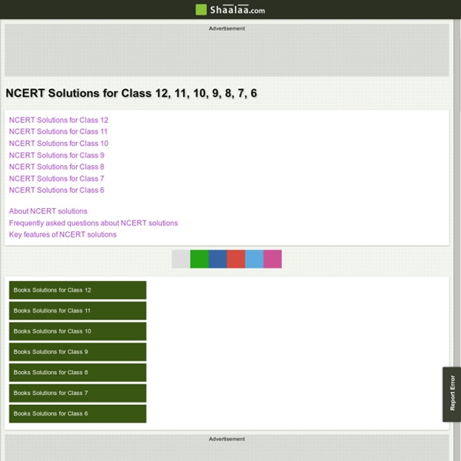Screen dimensions: 461x461
Task: Open Frequently asked questions about NCERT solutions
Action: [93, 223]
